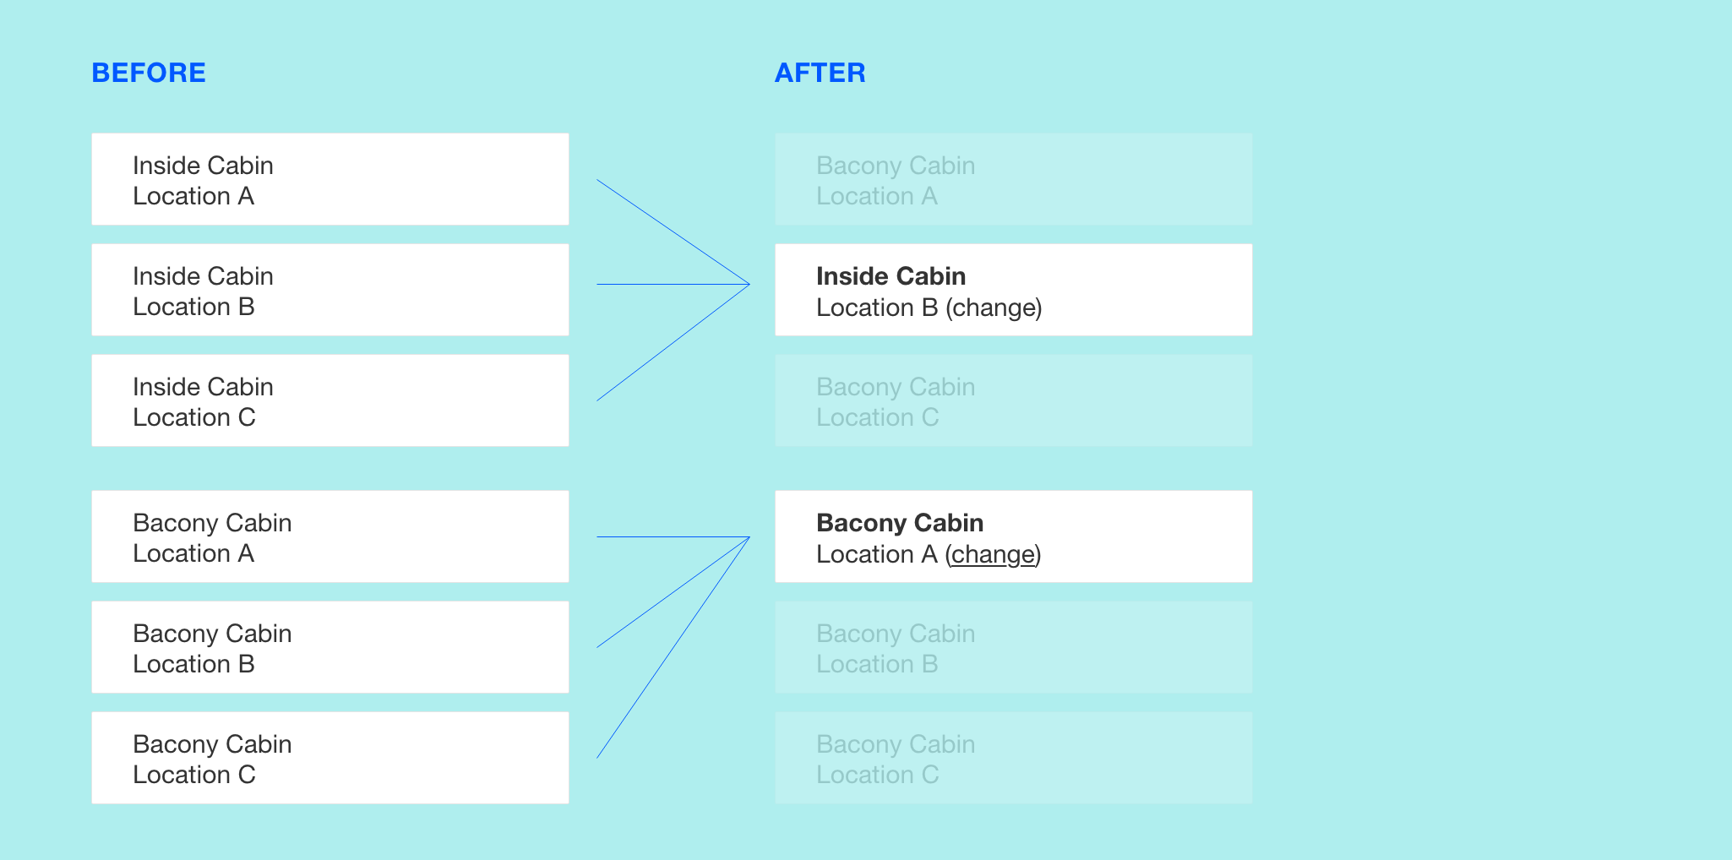1732x860 pixels.
Task: Select Inside Cabin Location A in Before column
Action: tap(330, 179)
